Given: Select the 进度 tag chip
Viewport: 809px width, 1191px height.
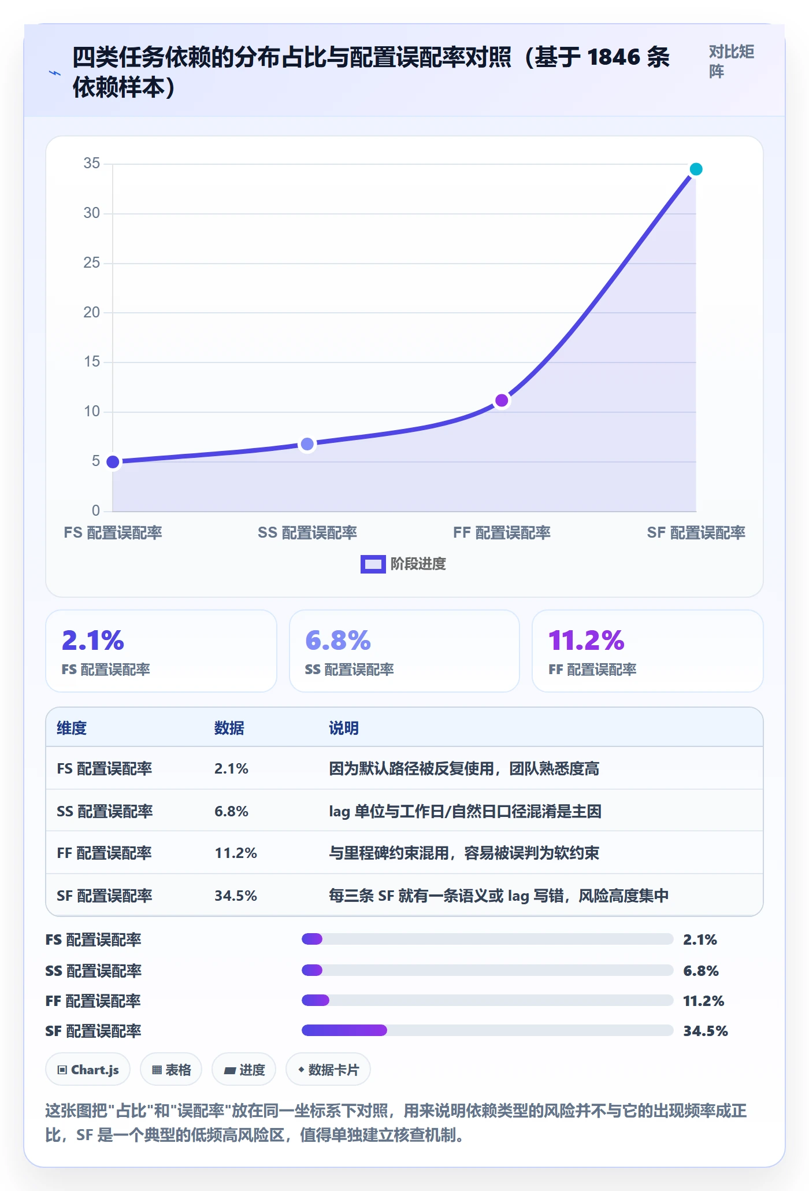Looking at the screenshot, I should coord(244,1070).
